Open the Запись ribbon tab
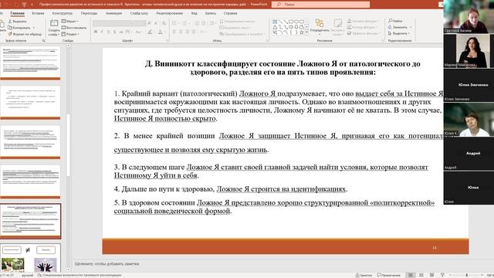Image resolution: width=494 pixels, height=278 pixels. (211, 13)
